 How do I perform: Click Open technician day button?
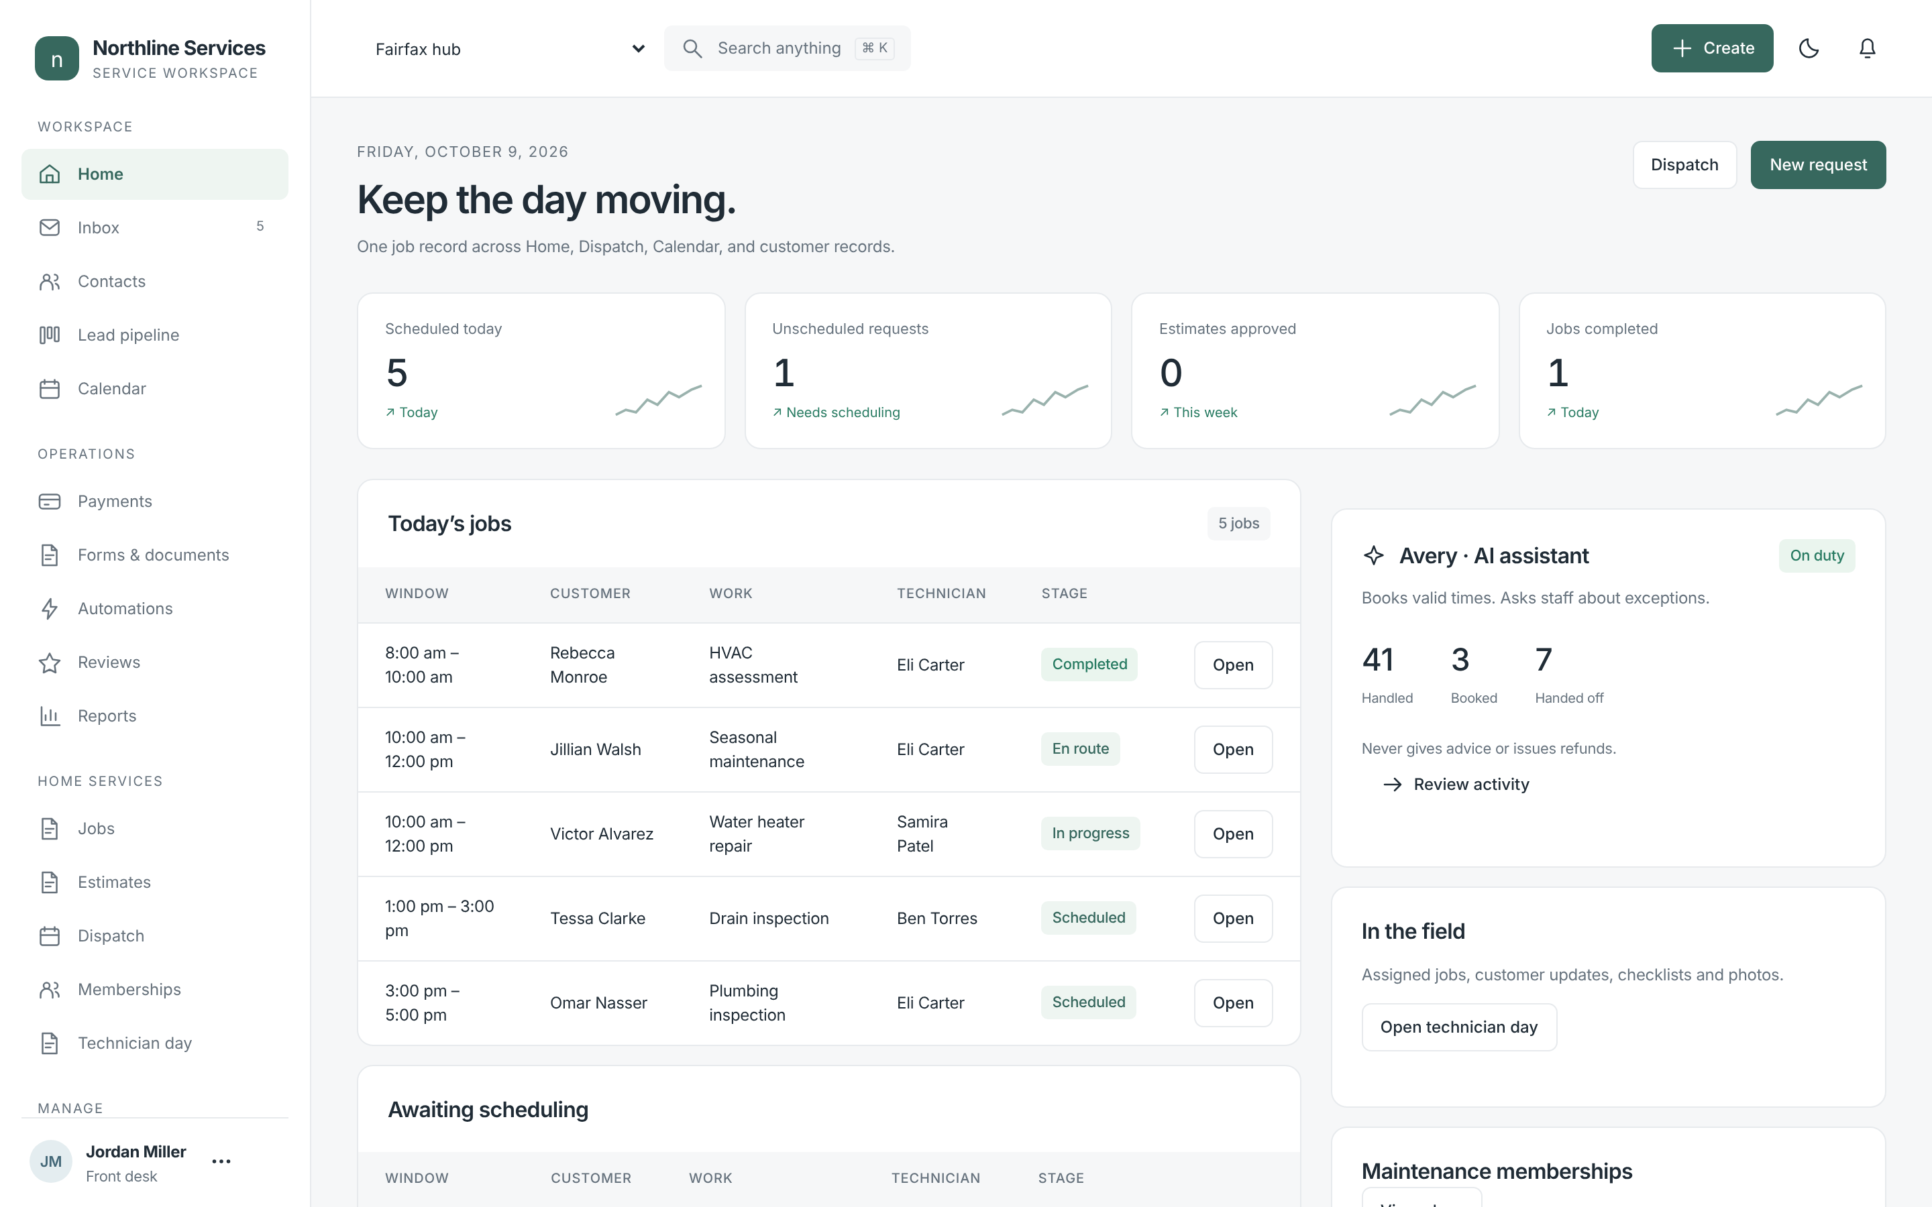[1458, 1027]
